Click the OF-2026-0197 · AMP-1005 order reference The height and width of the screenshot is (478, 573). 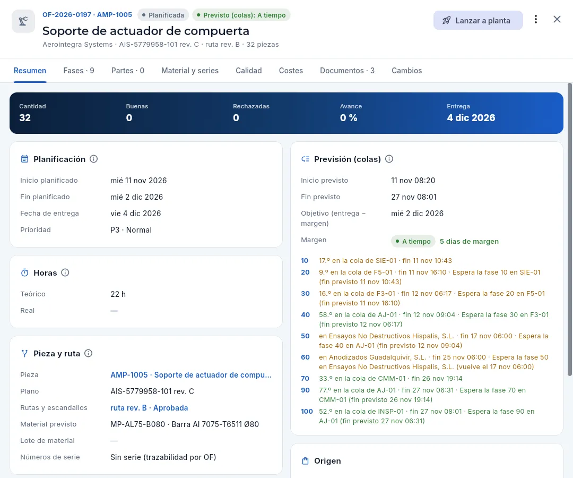point(87,15)
